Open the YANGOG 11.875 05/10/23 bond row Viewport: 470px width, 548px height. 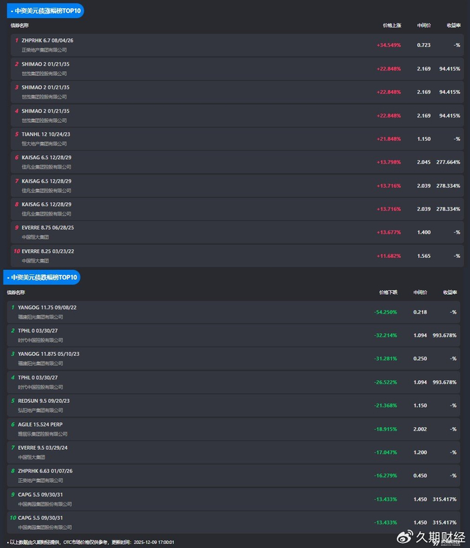click(x=48, y=353)
